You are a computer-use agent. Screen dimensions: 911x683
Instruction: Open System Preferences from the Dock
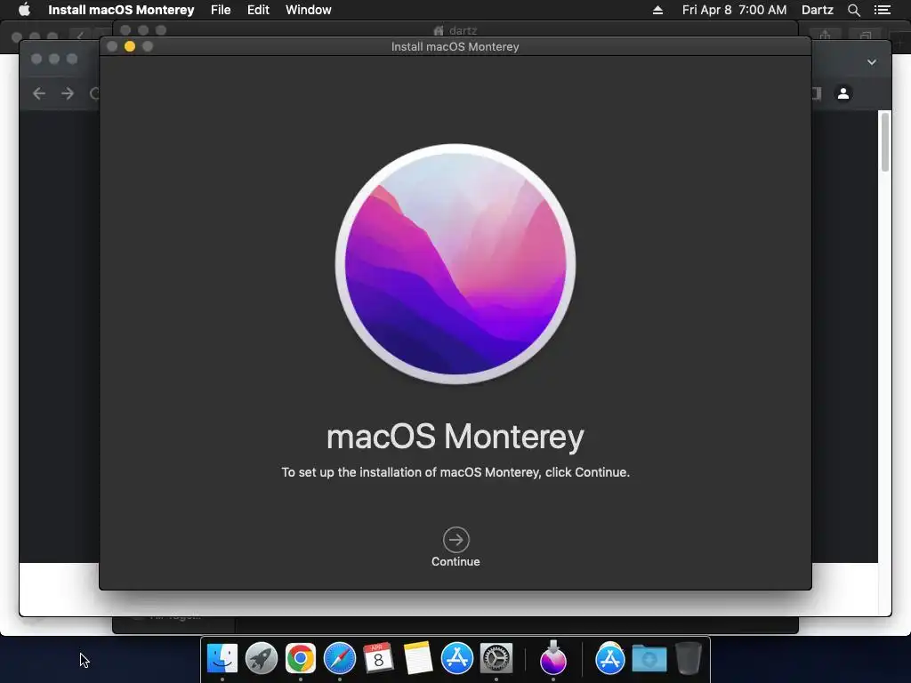[x=496, y=658]
